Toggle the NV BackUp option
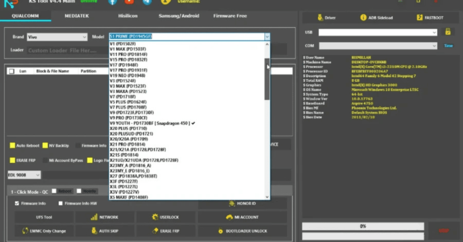The width and height of the screenshot is (463, 242). 45,146
